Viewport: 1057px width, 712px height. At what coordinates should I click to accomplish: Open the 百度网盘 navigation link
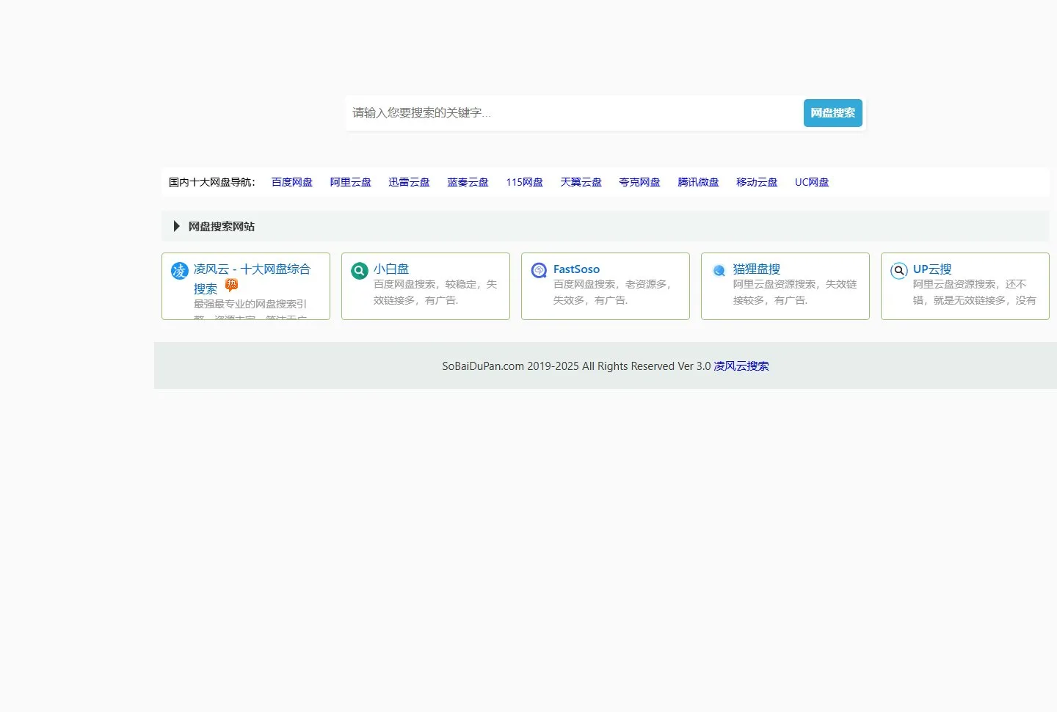292,182
